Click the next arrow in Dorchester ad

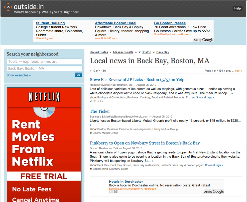[116, 191]
